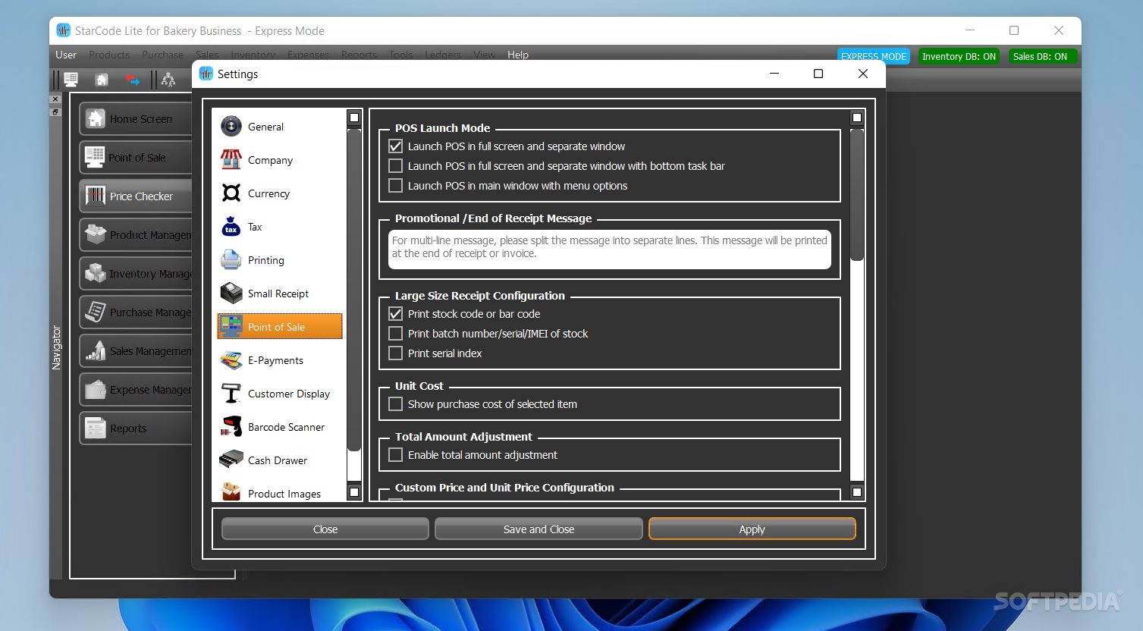Open the Help menu in main window

pos(518,55)
